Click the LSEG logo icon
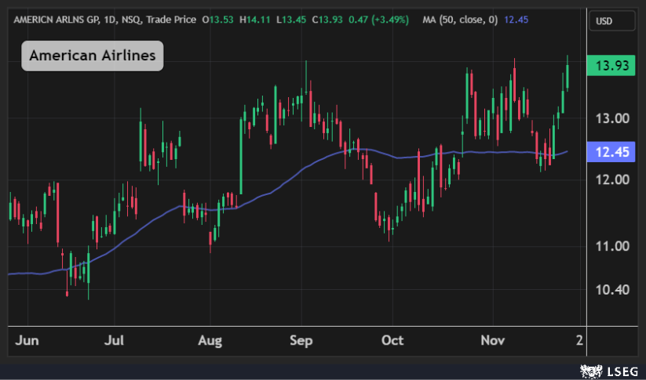Screen dimensions: 646x380 [587, 369]
